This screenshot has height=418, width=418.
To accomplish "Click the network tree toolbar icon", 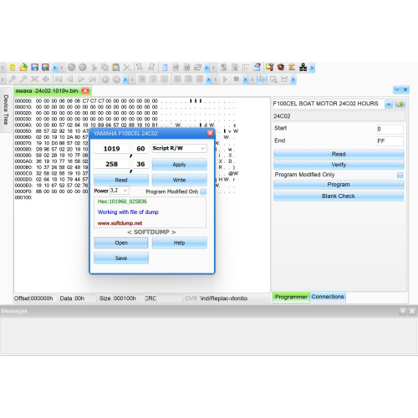I will [303, 67].
